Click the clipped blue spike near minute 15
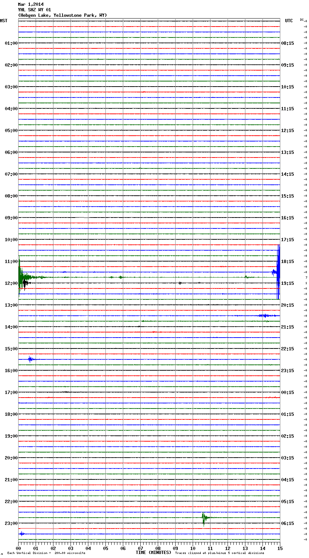Image resolution: width=309 pixels, height=558 pixels. point(278,272)
